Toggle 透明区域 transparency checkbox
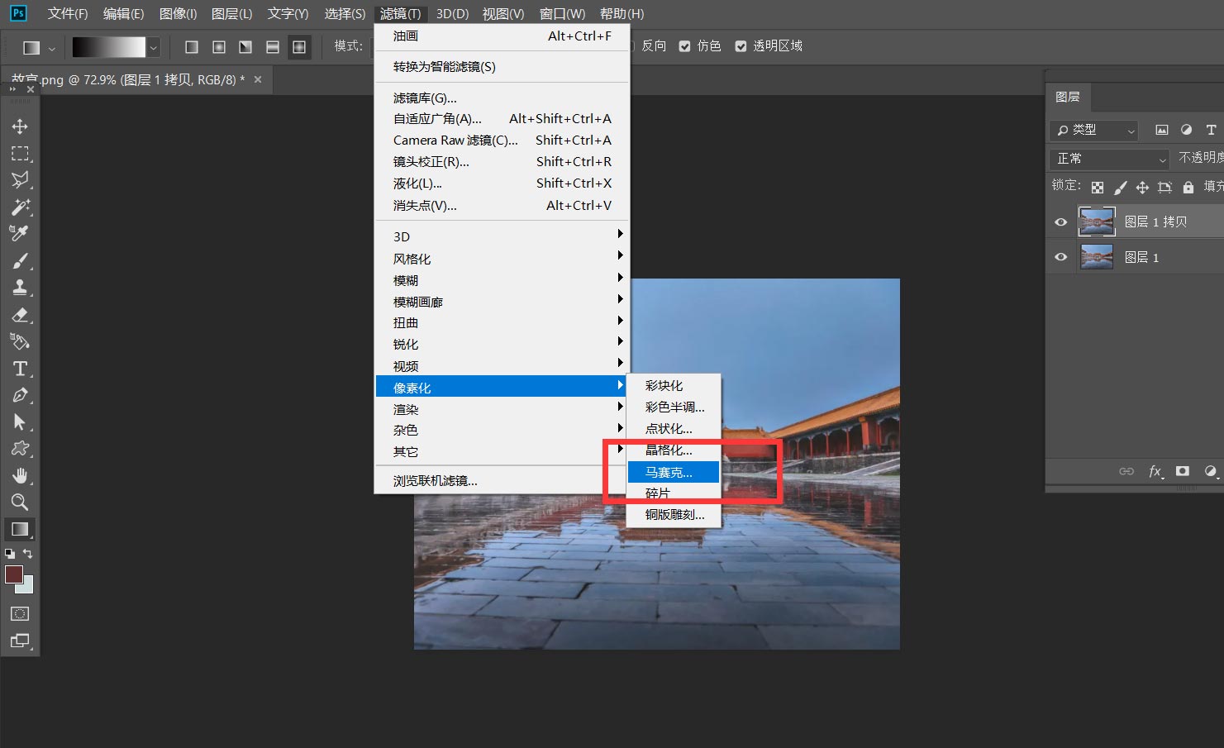The image size is (1224, 748). pyautogui.click(x=741, y=46)
